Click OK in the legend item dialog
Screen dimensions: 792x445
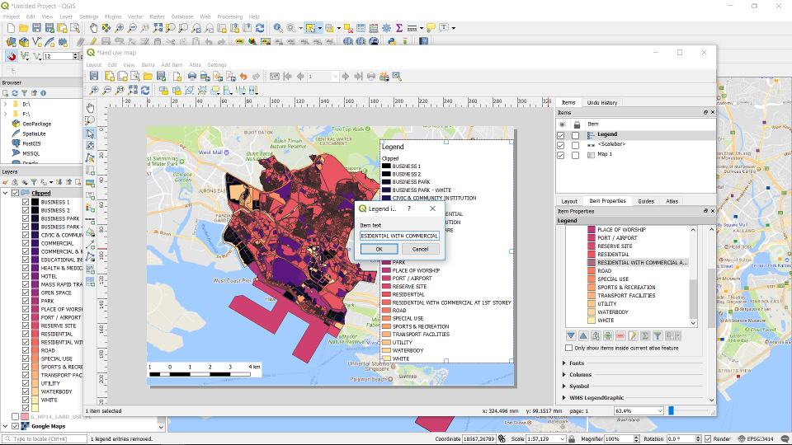(379, 249)
